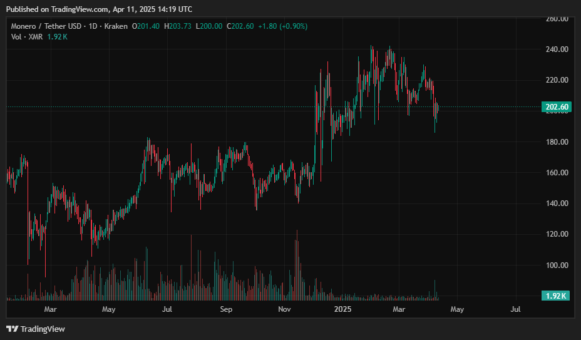Click the L200.00 low price value
Image resolution: width=581 pixels, height=340 pixels.
[x=210, y=26]
